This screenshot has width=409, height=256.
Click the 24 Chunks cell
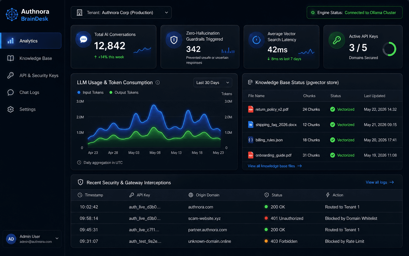click(311, 109)
